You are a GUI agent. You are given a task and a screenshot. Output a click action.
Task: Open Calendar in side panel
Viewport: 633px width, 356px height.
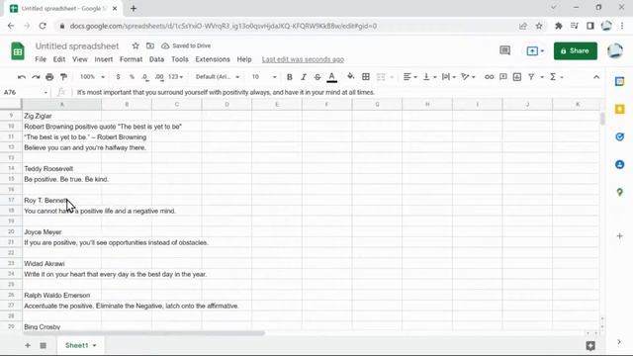pyautogui.click(x=620, y=81)
